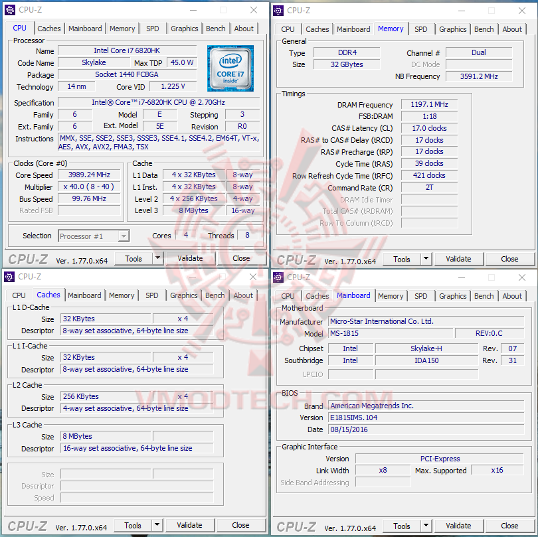Open Memory tab in Mainboard window
Screen dimensions: 538x537
pyautogui.click(x=391, y=296)
